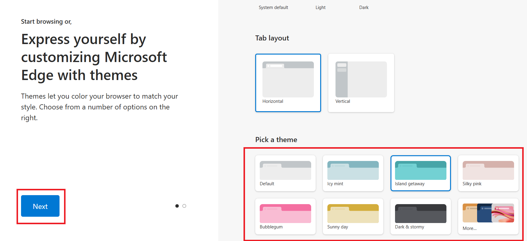527x241 pixels.
Task: Click the Pick a theme heading
Action: coord(276,140)
